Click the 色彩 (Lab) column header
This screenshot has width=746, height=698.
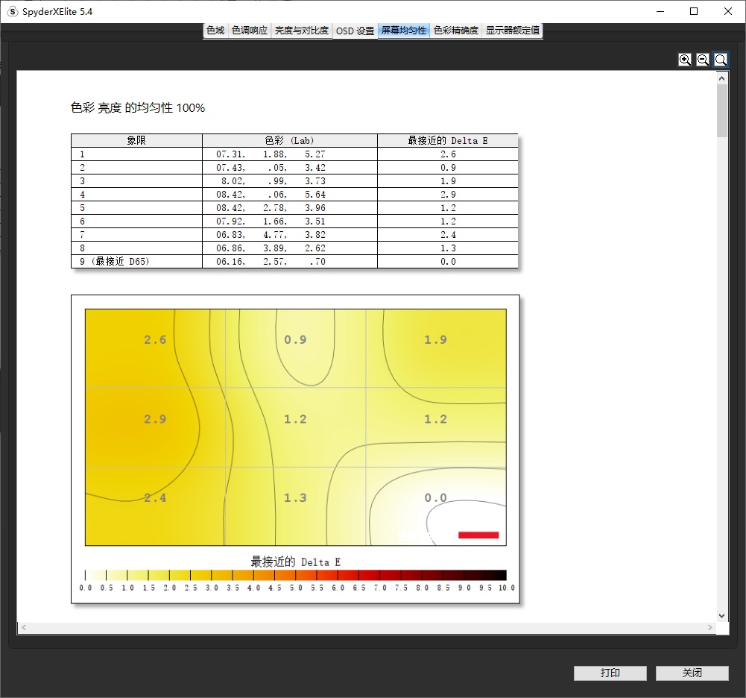pos(290,140)
